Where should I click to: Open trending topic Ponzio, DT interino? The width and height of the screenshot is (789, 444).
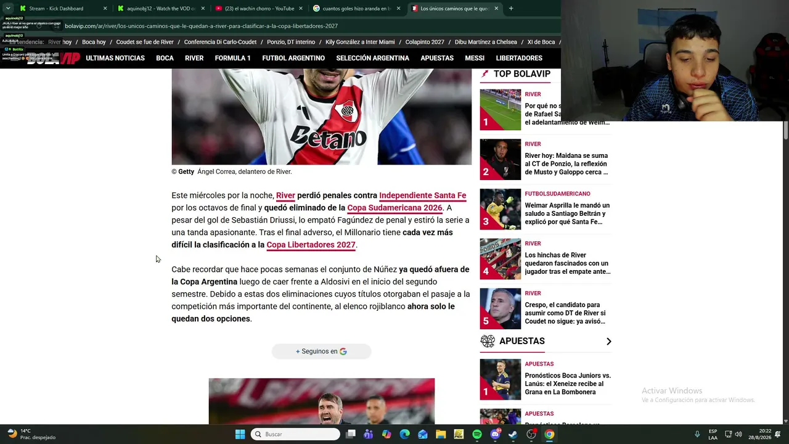291,42
